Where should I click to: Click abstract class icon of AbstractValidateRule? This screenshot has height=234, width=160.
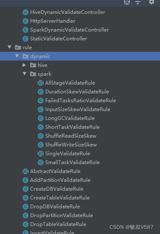pyautogui.click(x=26, y=171)
